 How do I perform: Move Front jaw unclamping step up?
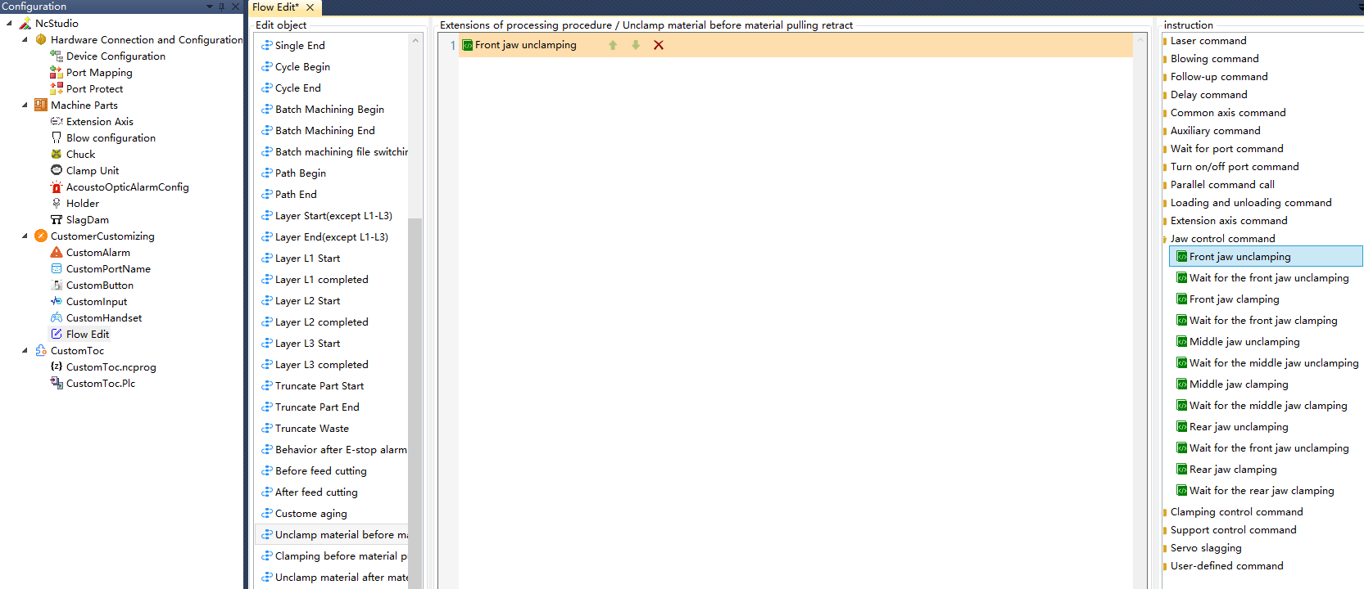[613, 45]
